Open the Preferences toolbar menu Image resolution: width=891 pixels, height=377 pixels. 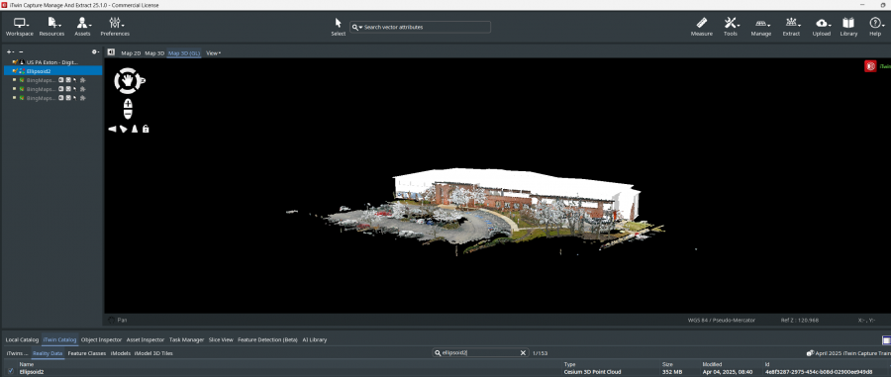click(x=115, y=27)
